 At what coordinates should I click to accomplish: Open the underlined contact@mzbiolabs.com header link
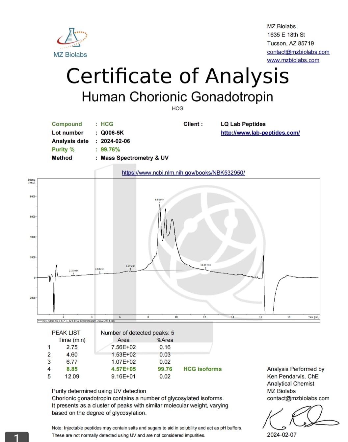click(x=298, y=52)
